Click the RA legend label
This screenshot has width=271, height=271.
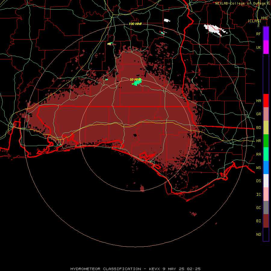pyautogui.click(x=258, y=154)
